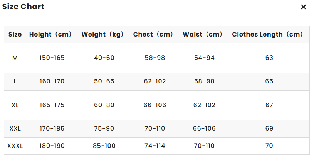Click the Weight (kg) column header

(102, 34)
